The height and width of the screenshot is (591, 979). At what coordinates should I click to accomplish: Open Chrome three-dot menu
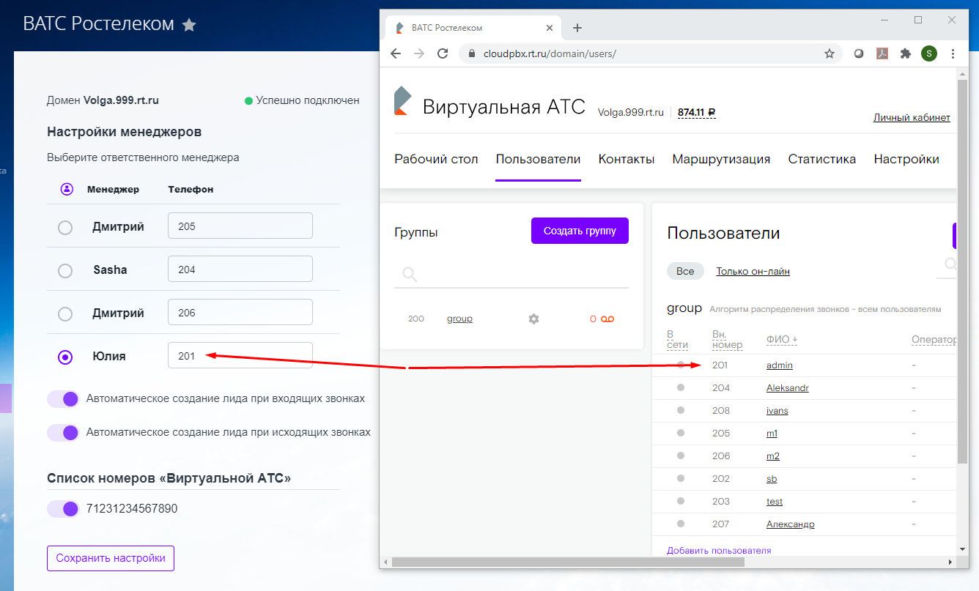coord(953,53)
